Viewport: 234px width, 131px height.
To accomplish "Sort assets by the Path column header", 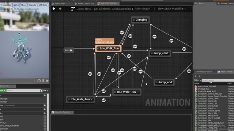I will (230, 83).
